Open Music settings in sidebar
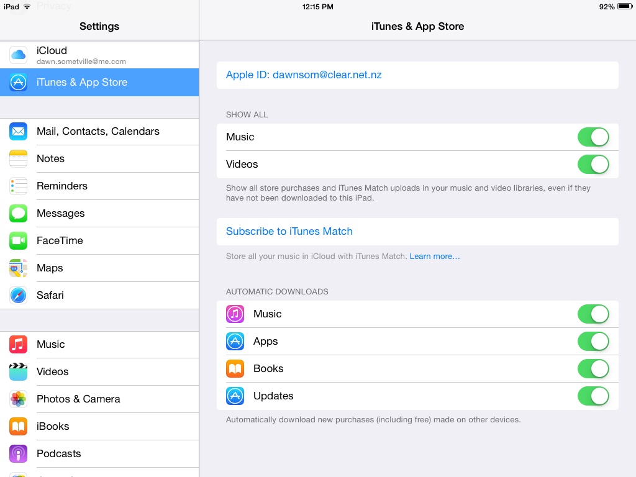Image resolution: width=636 pixels, height=477 pixels. tap(99, 344)
